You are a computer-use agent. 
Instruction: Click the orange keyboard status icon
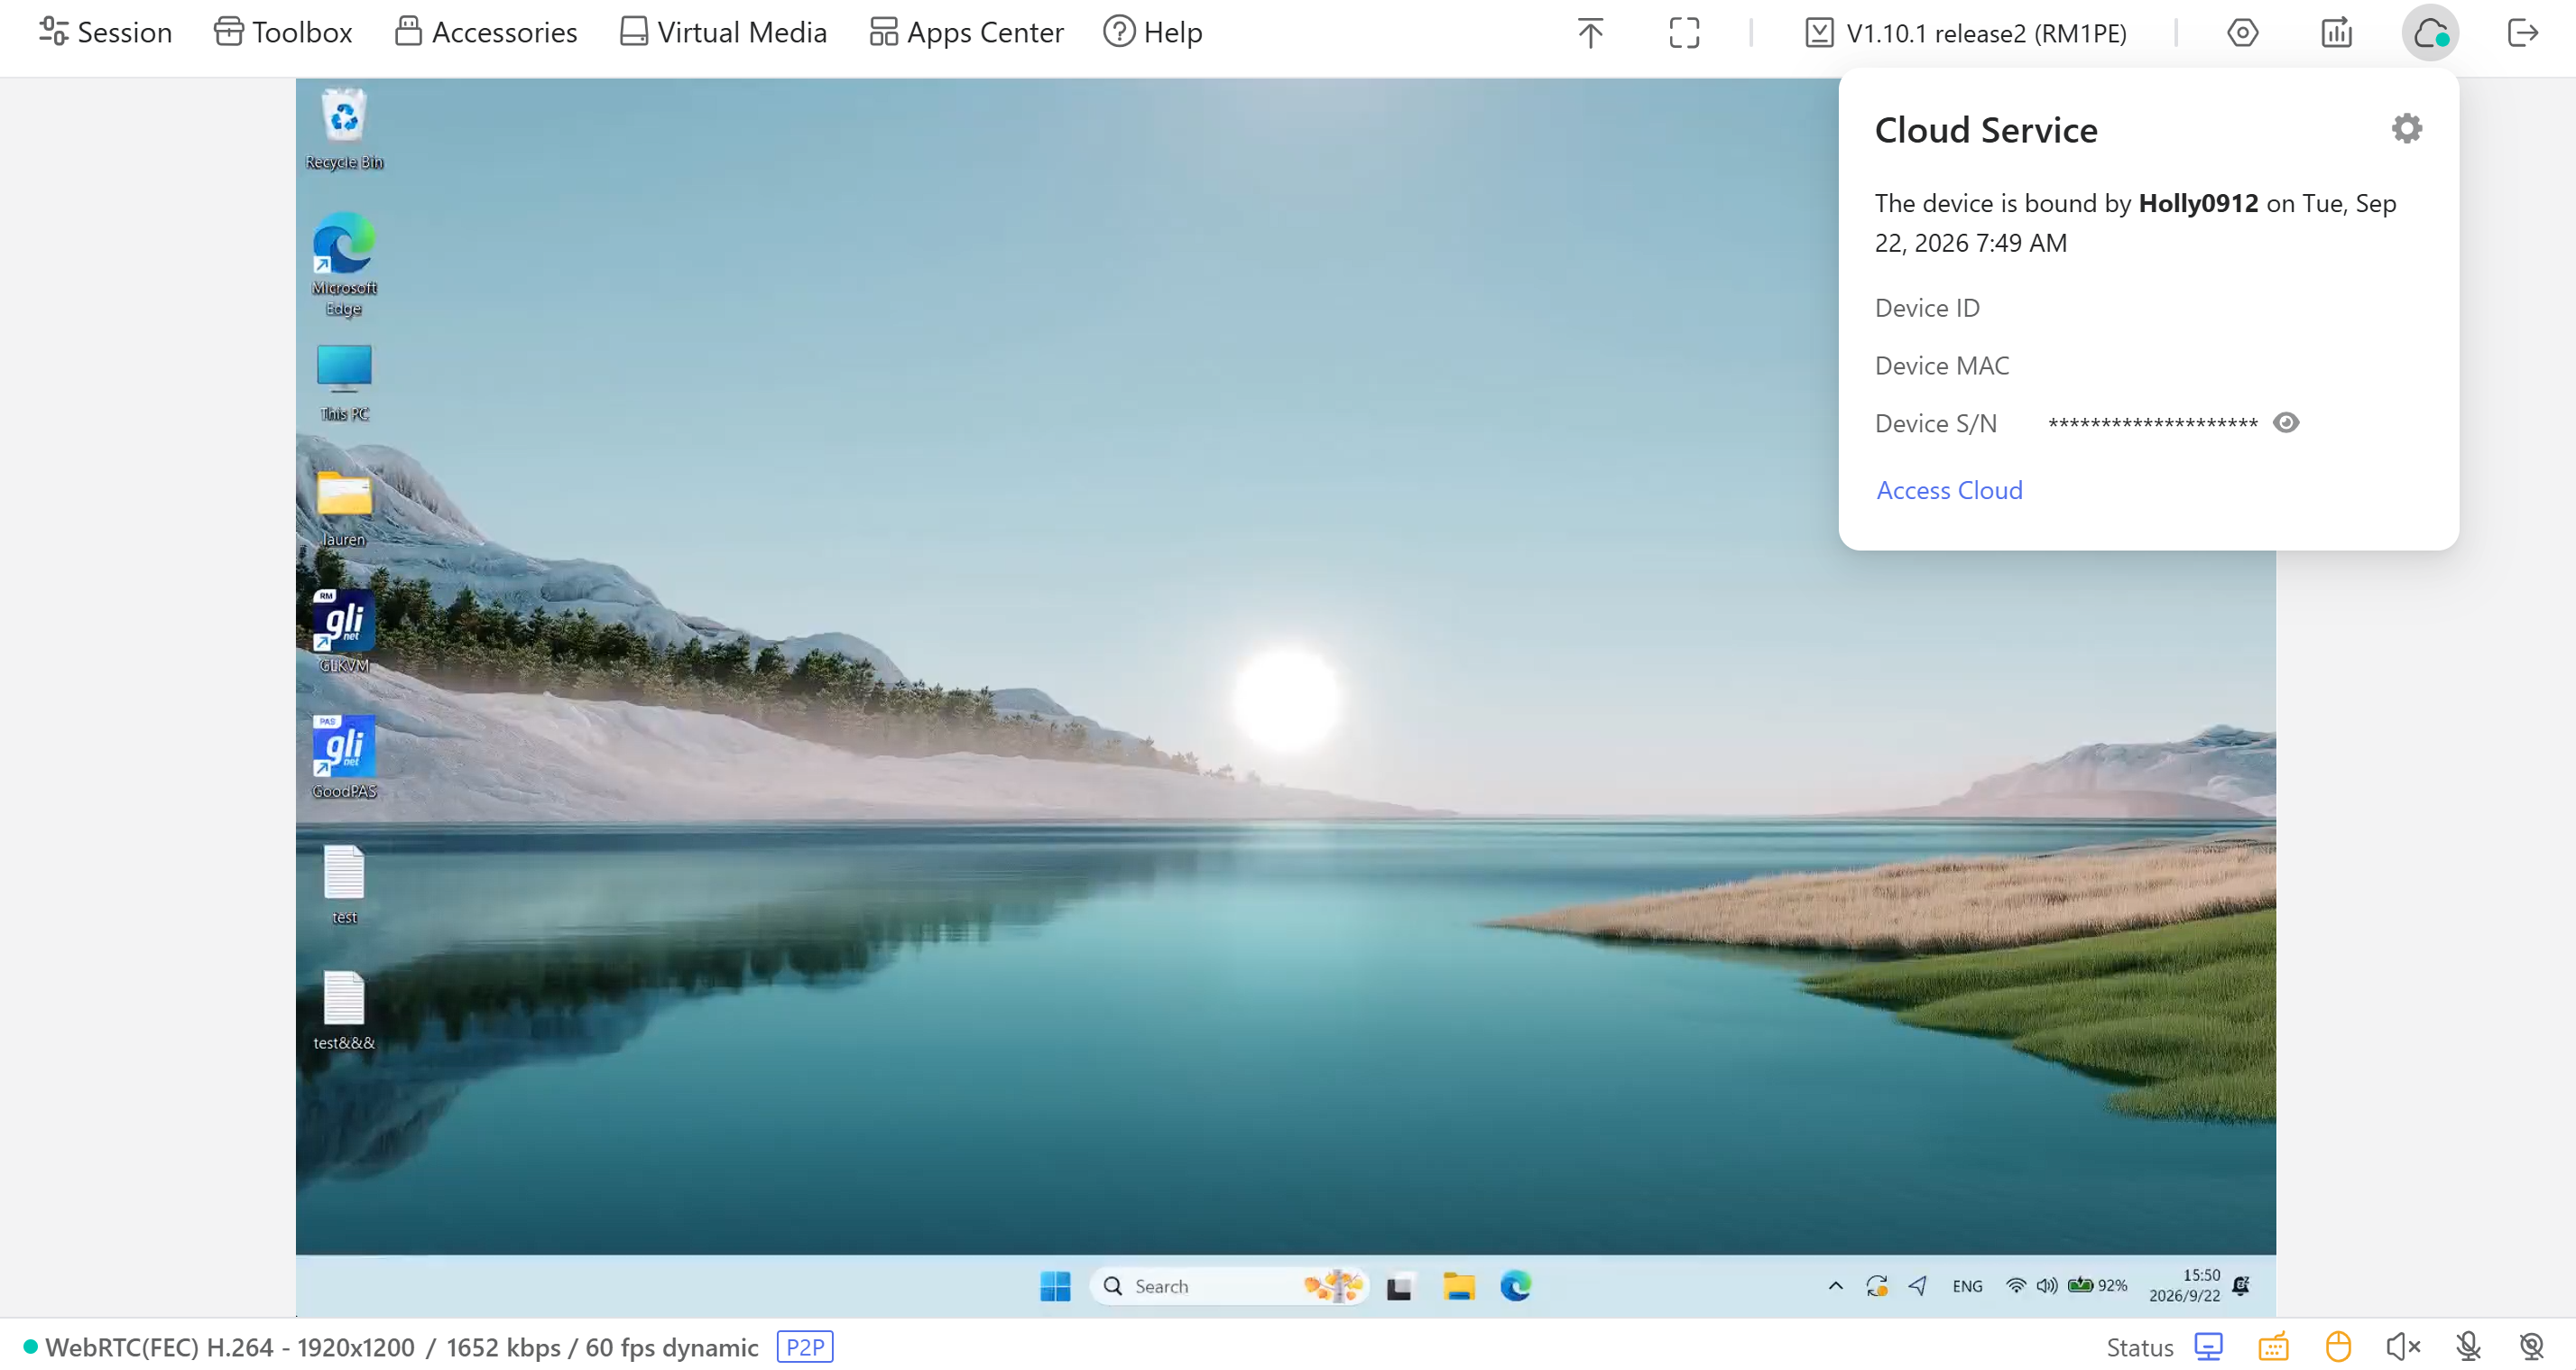pyautogui.click(x=2273, y=1346)
